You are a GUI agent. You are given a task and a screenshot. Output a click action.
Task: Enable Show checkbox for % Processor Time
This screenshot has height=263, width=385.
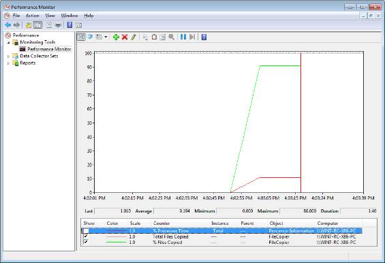[86, 231]
